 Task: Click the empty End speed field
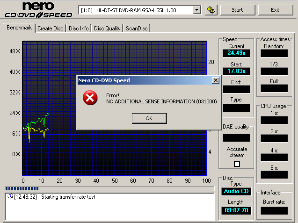[x=236, y=89]
